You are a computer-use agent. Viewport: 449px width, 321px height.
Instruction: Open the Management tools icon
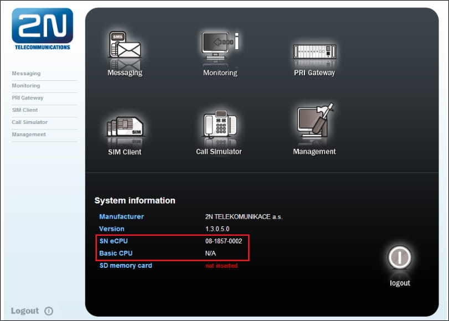315,120
